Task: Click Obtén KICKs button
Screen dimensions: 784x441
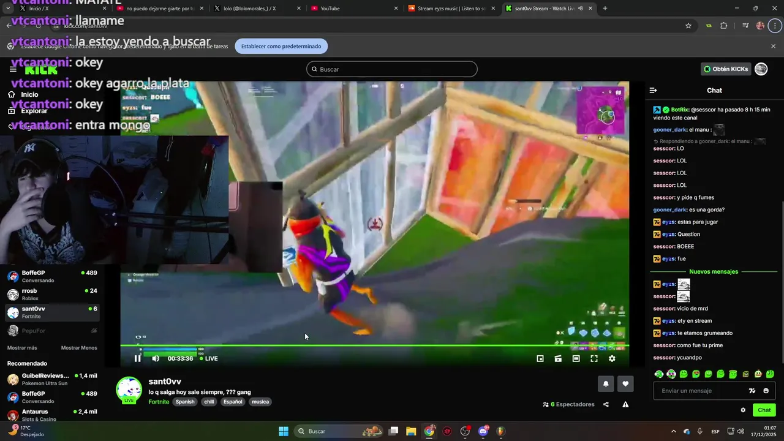Action: (726, 69)
